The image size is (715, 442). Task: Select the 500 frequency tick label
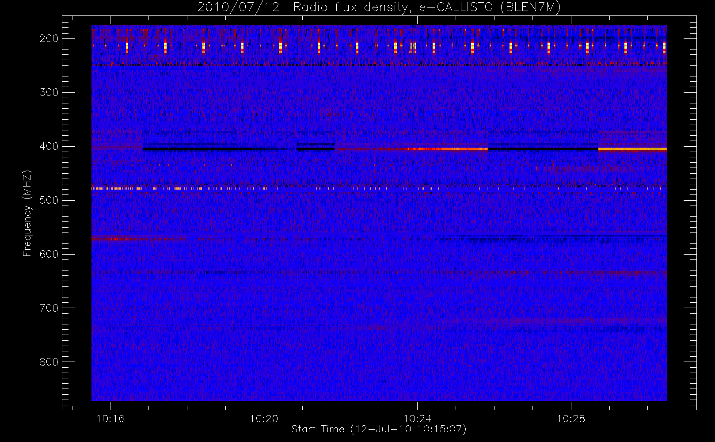tap(49, 200)
